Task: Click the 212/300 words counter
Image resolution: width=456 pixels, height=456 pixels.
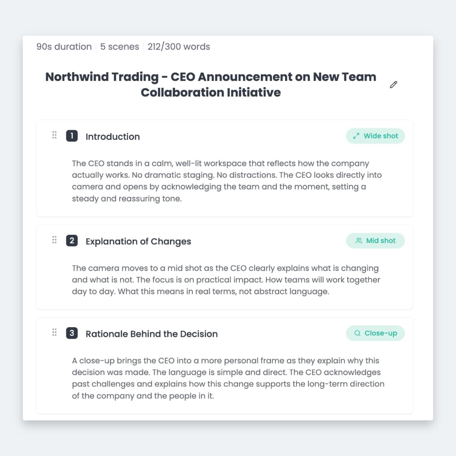Action: tap(179, 47)
